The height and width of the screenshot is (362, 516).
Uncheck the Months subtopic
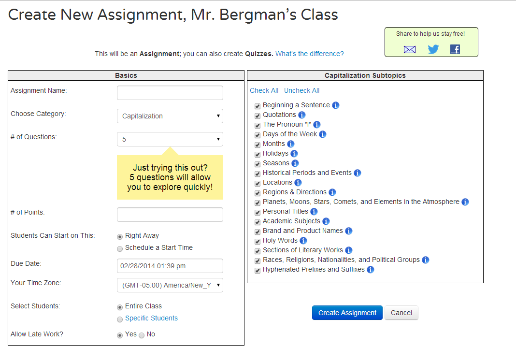tap(257, 145)
